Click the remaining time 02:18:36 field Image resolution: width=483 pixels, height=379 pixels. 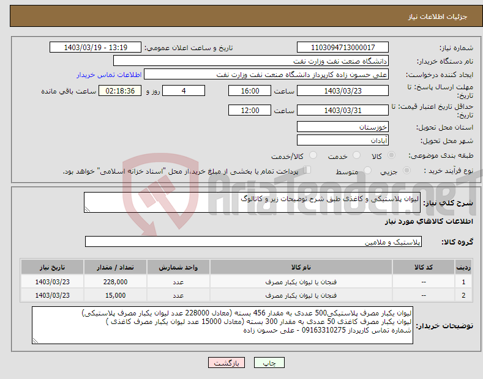click(120, 90)
